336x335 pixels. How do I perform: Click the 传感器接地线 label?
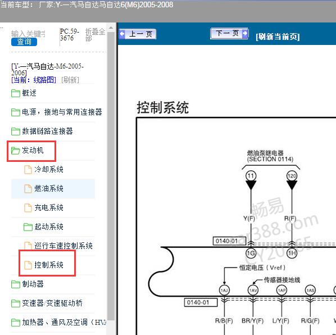click(282, 280)
